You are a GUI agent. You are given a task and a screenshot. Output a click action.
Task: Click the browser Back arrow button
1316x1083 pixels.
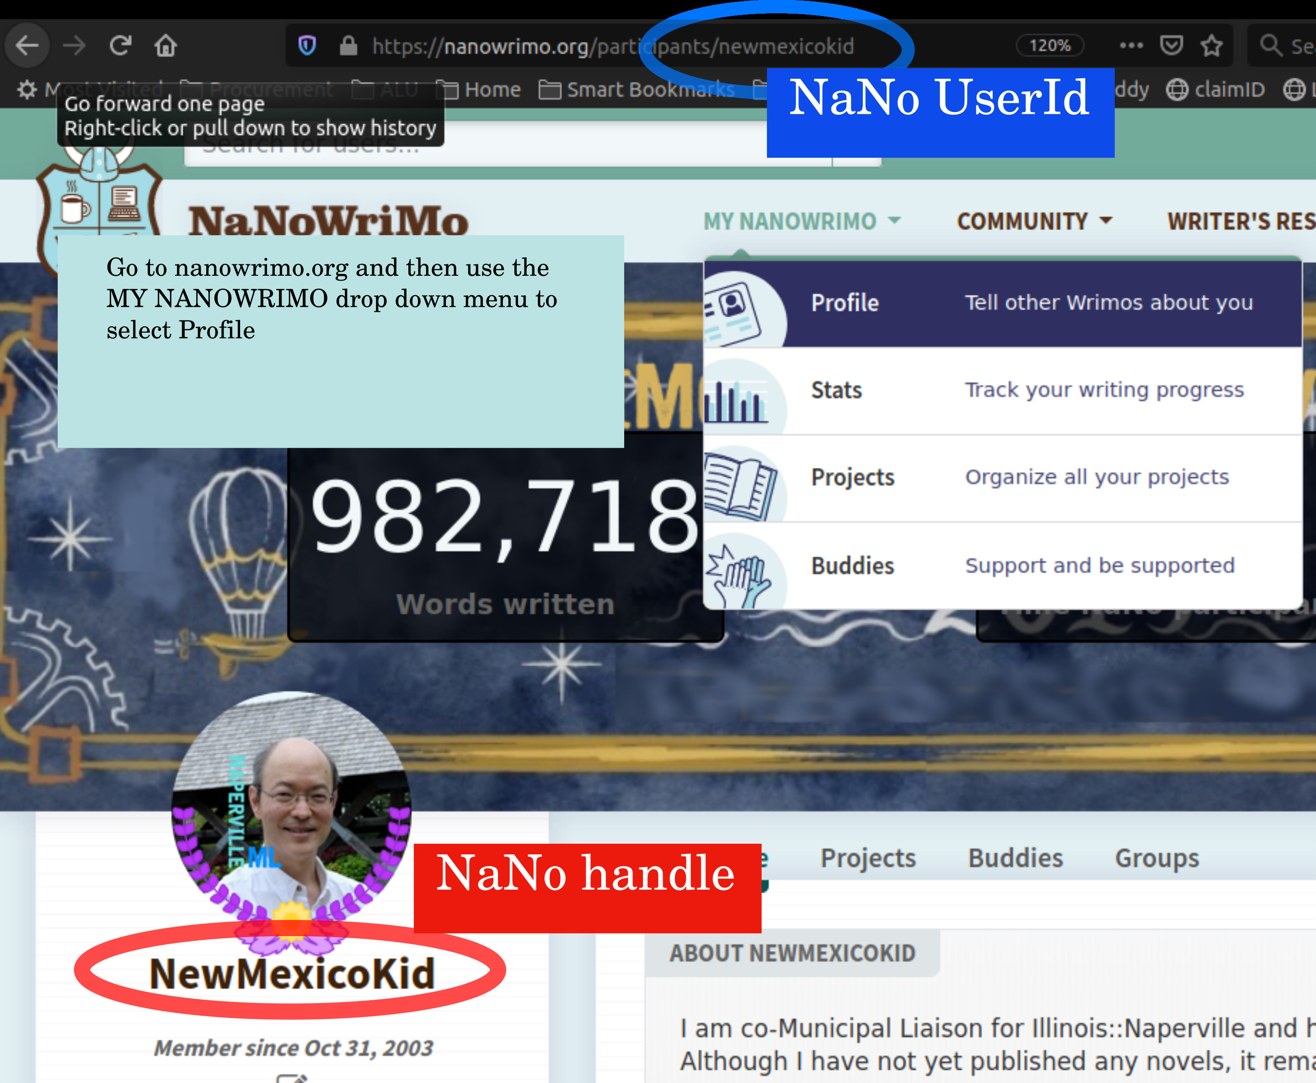(x=27, y=46)
